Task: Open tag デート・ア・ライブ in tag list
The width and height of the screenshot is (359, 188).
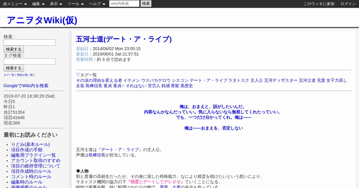Action: point(209,80)
